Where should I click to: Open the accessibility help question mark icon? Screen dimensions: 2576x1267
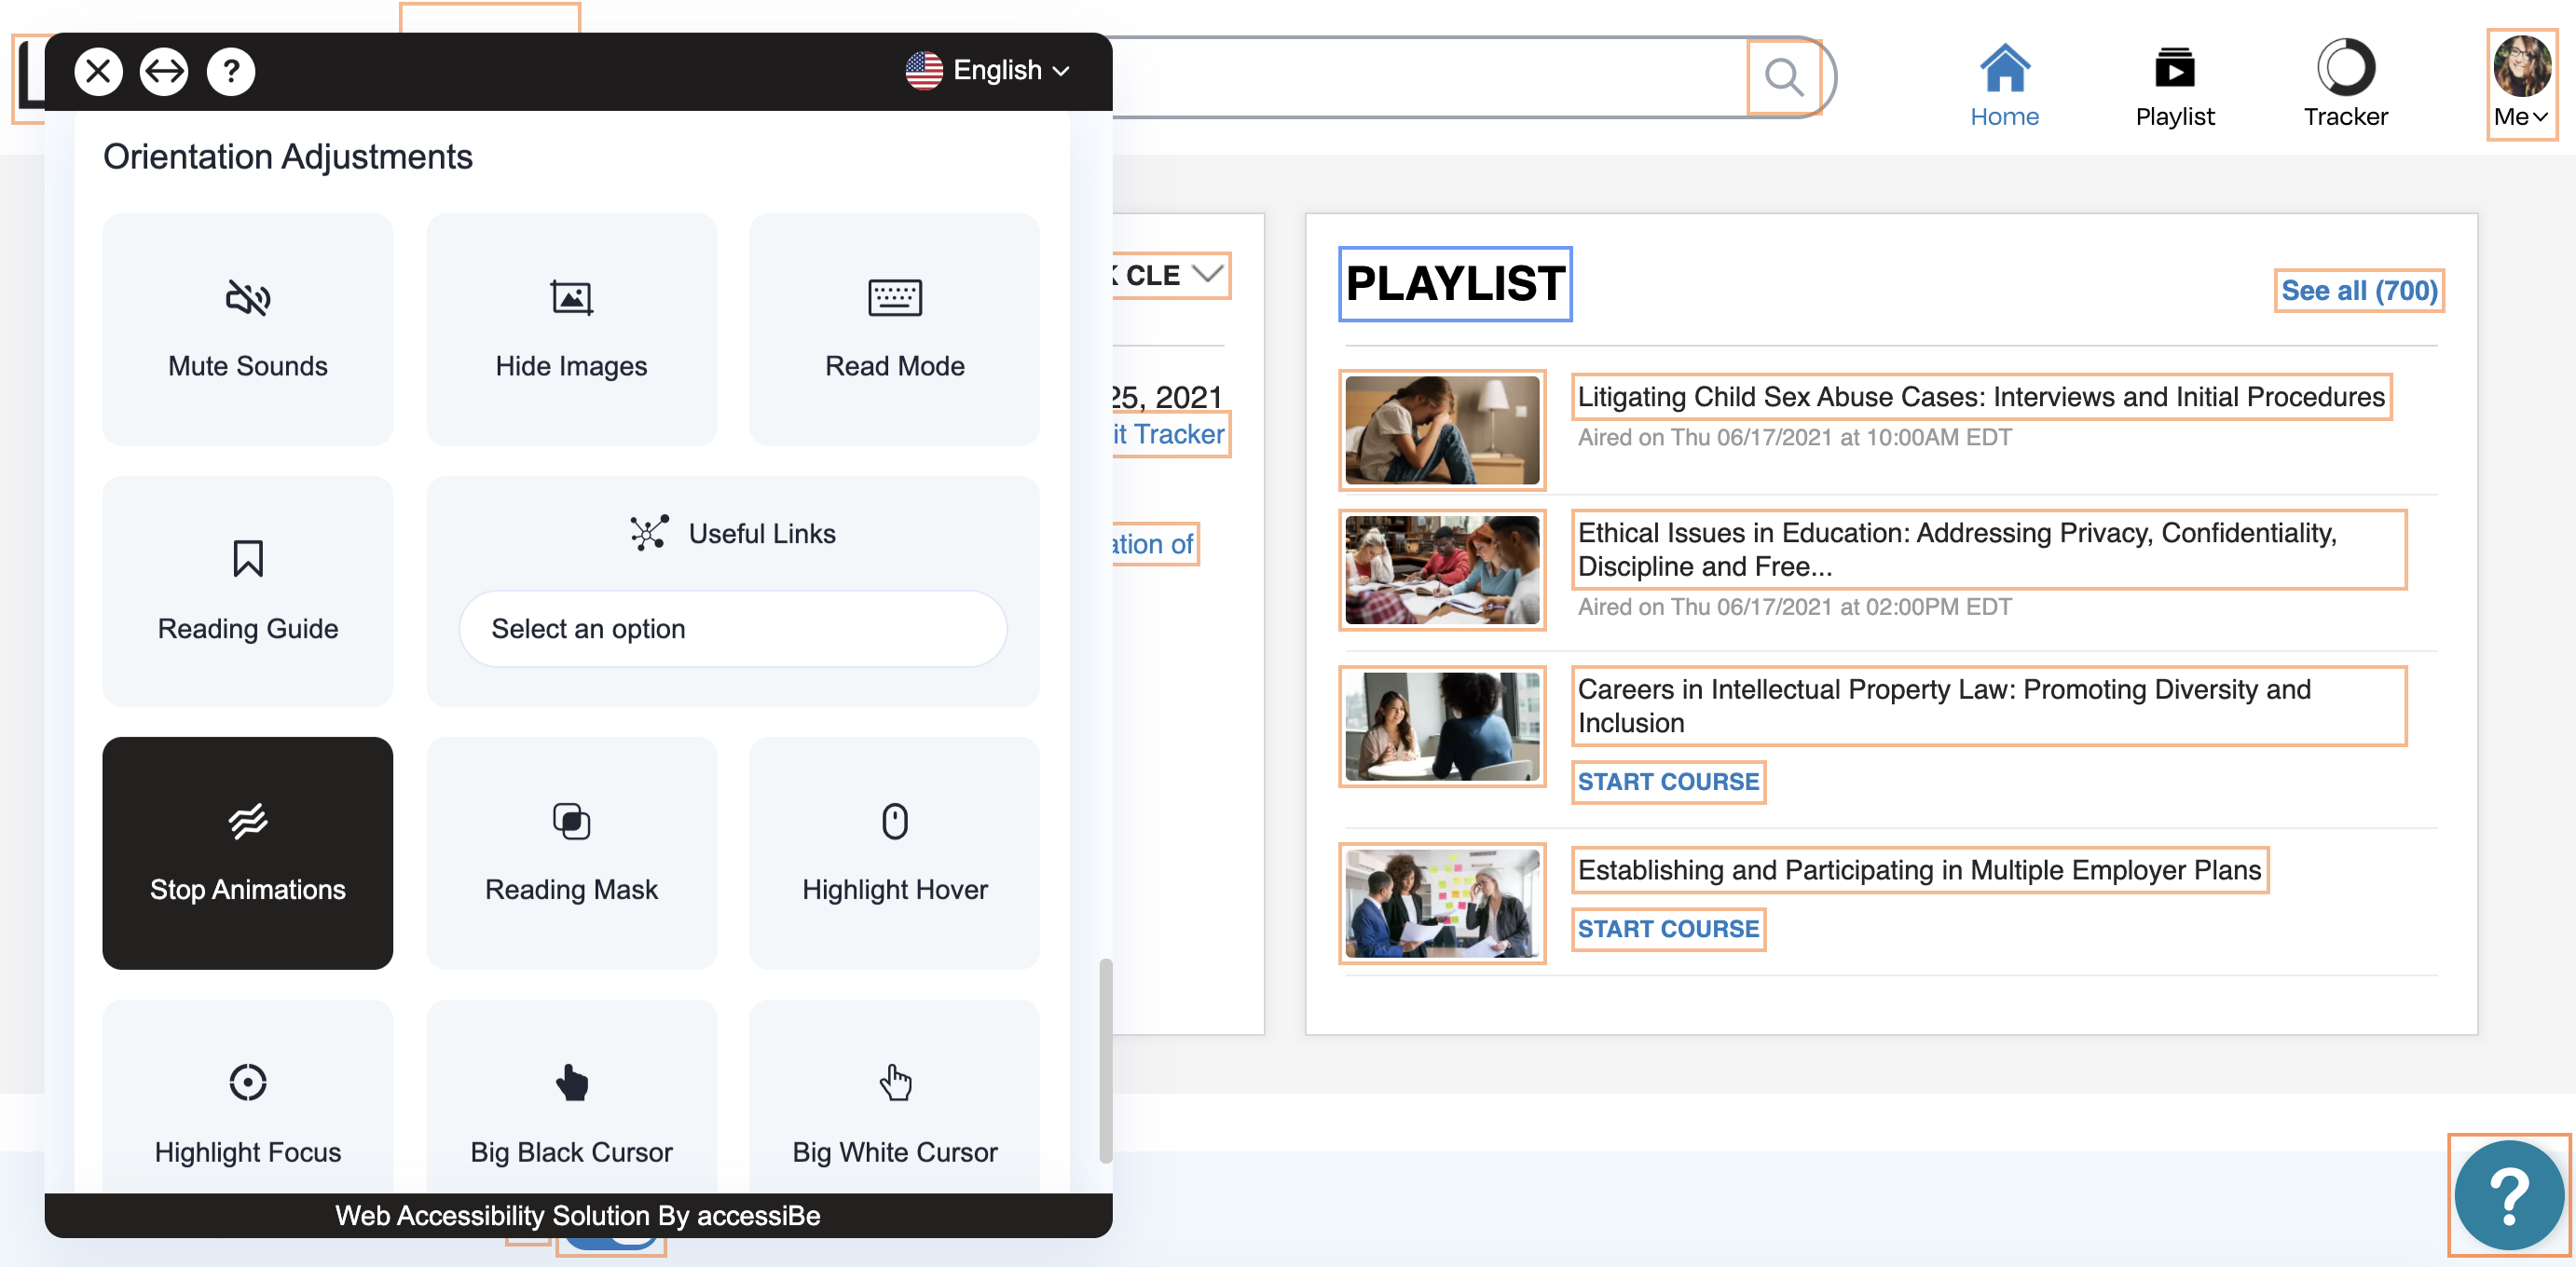tap(231, 72)
